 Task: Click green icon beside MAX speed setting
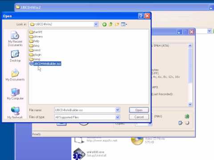tap(187, 116)
